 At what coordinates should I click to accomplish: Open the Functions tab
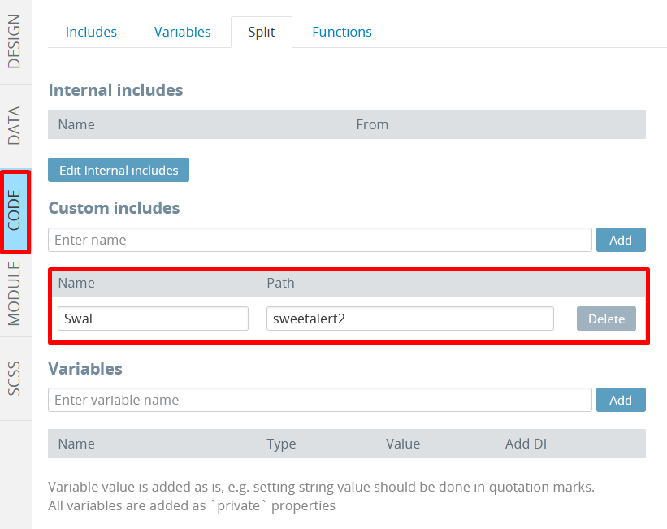pos(342,32)
